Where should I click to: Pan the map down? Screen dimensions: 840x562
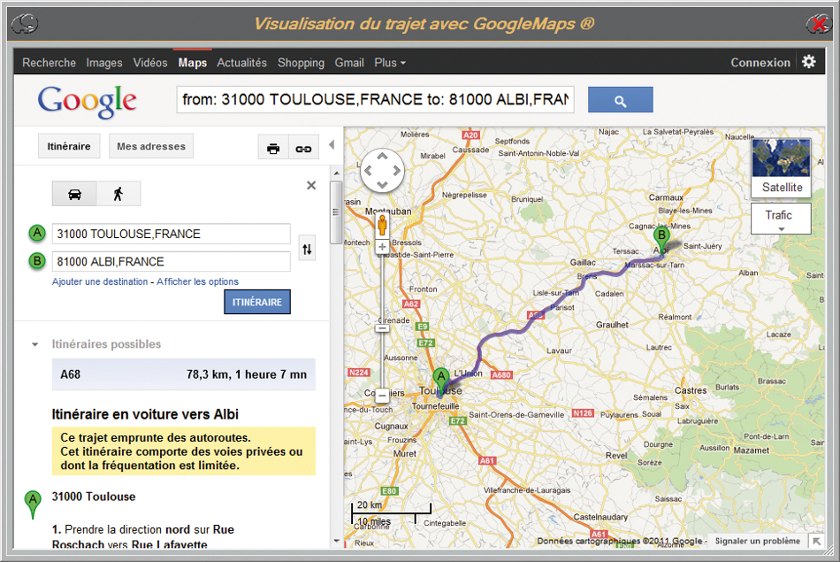click(382, 184)
